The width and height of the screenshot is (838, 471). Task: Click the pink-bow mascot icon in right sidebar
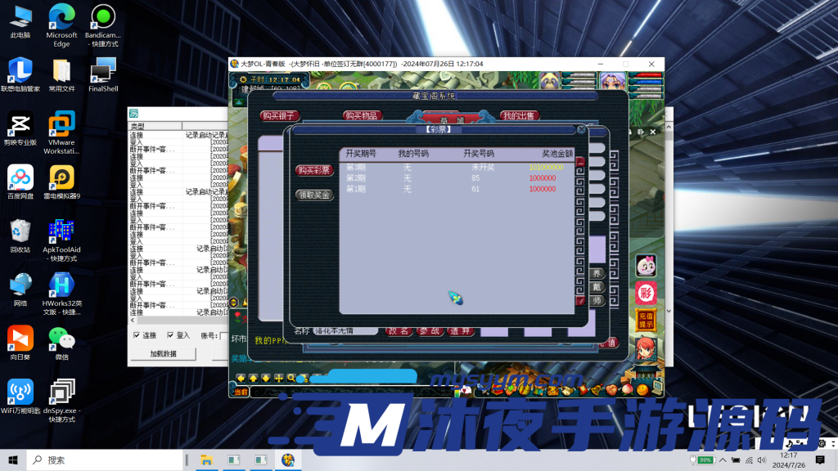coord(646,266)
